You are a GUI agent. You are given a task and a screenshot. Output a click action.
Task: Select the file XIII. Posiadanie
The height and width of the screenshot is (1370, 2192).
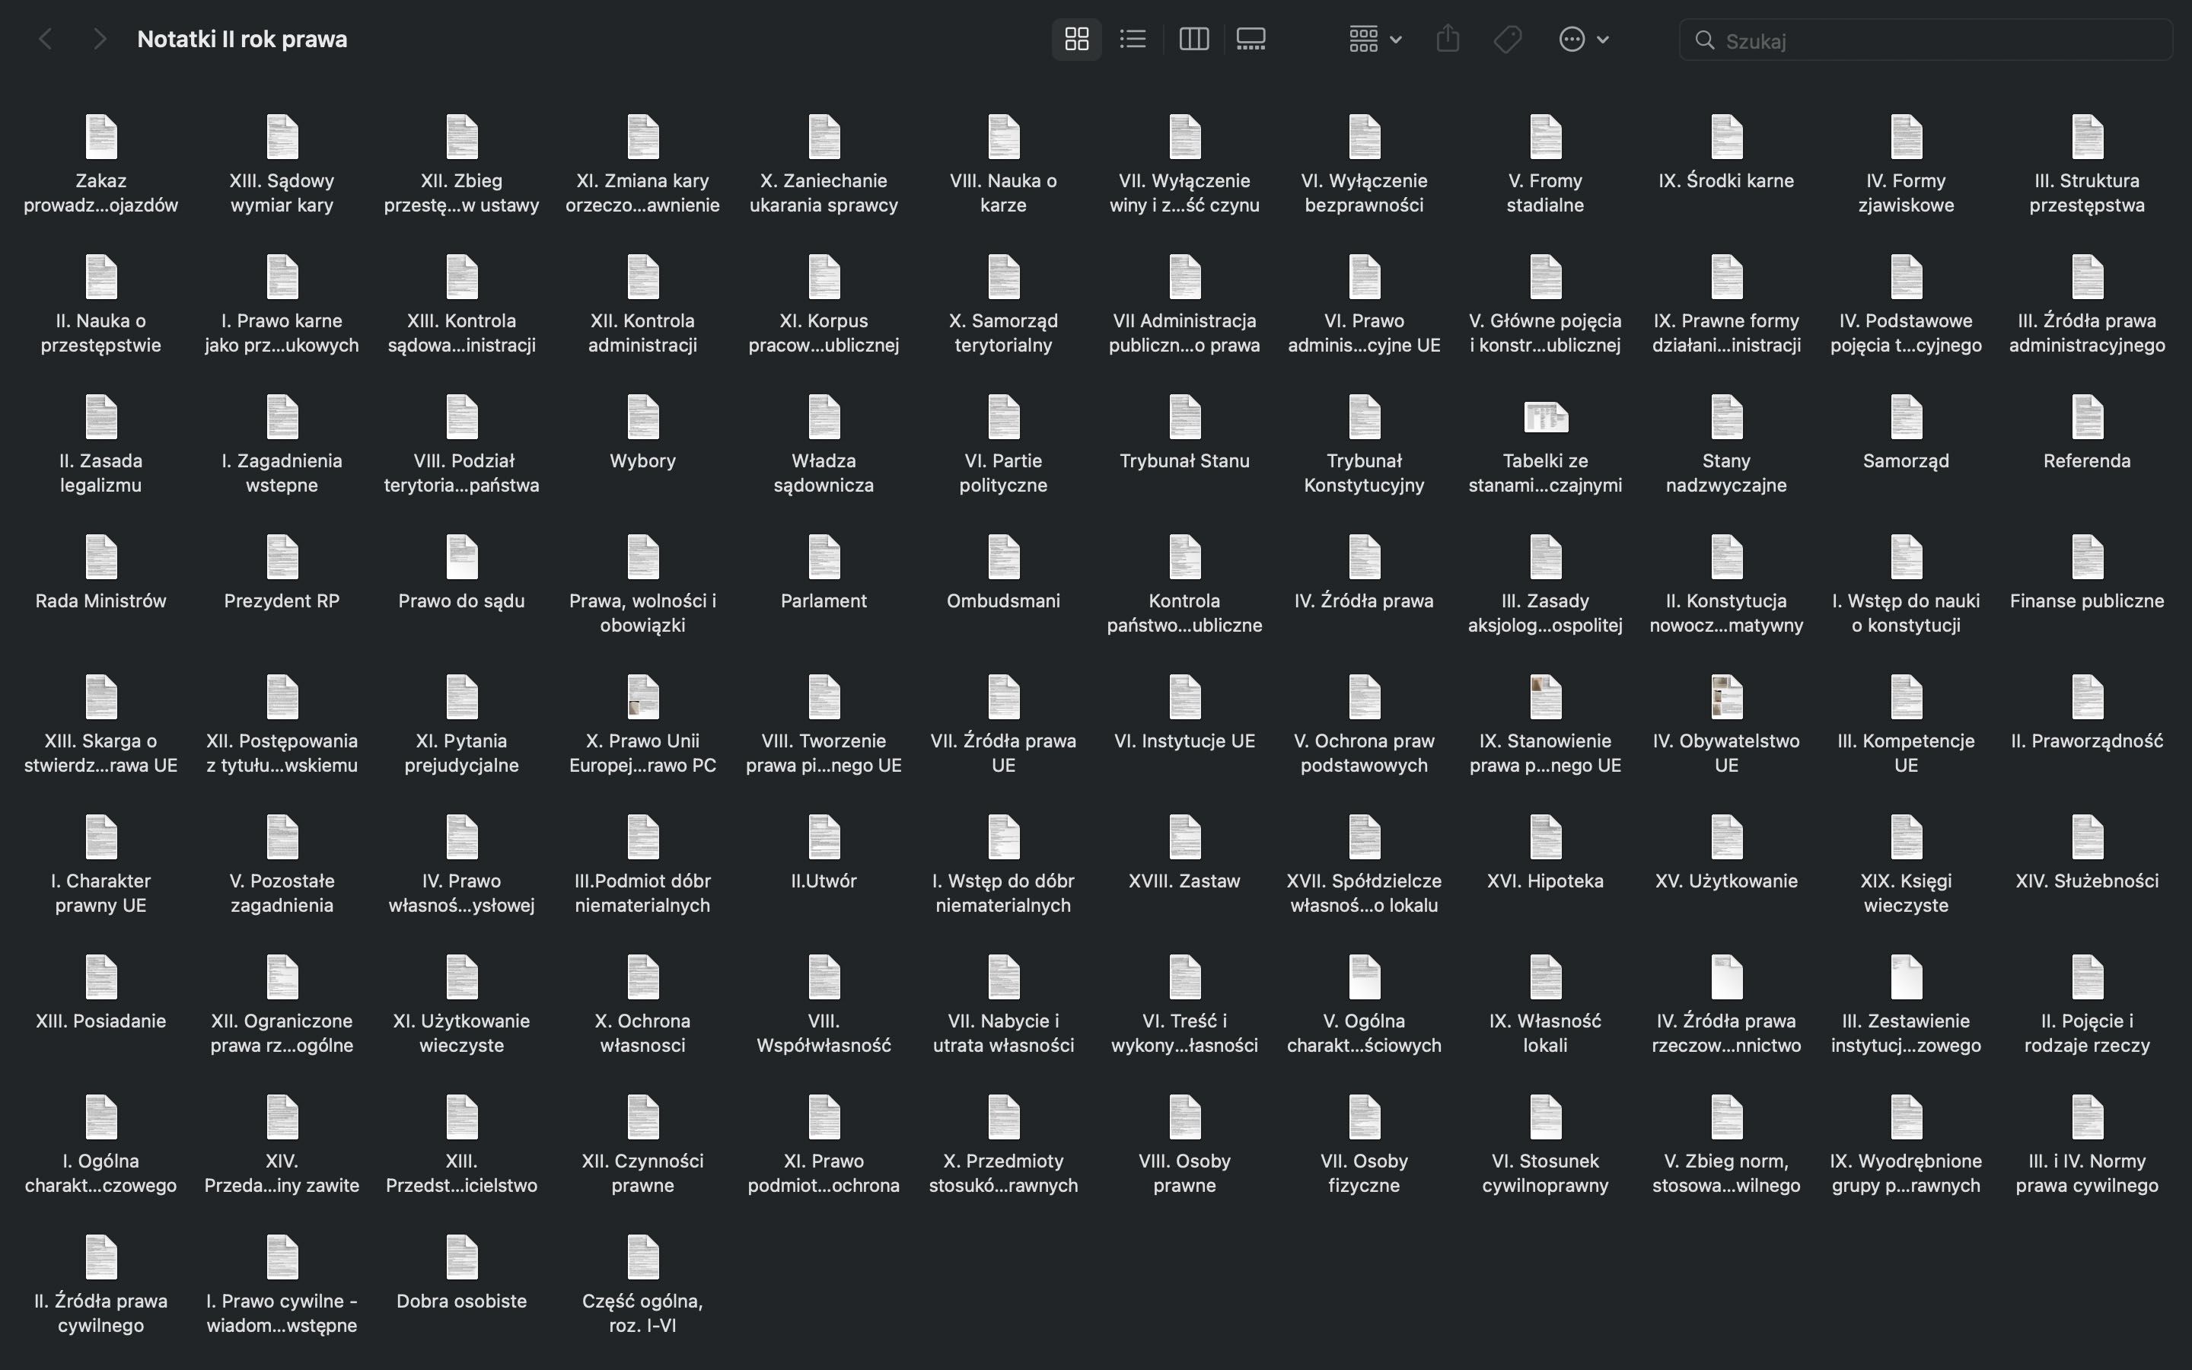point(100,994)
